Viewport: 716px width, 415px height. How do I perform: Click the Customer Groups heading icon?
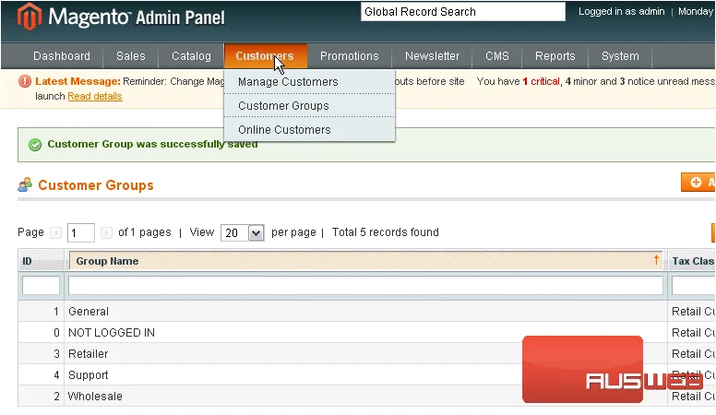click(25, 184)
